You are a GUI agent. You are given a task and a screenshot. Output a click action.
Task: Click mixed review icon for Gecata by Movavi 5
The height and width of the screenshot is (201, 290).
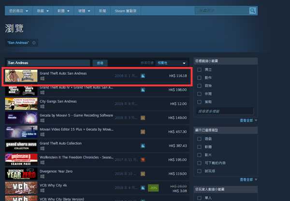pyautogui.click(x=143, y=117)
